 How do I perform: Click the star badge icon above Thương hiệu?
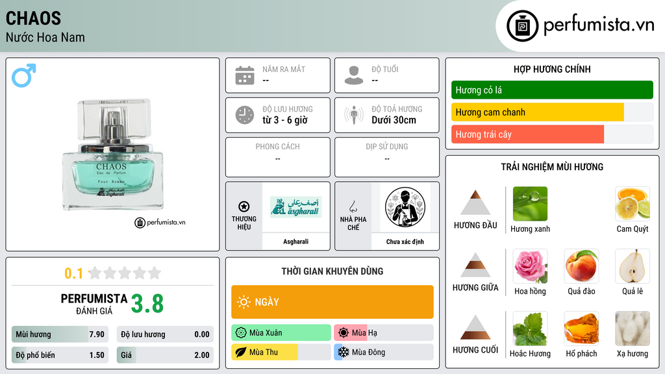244,206
